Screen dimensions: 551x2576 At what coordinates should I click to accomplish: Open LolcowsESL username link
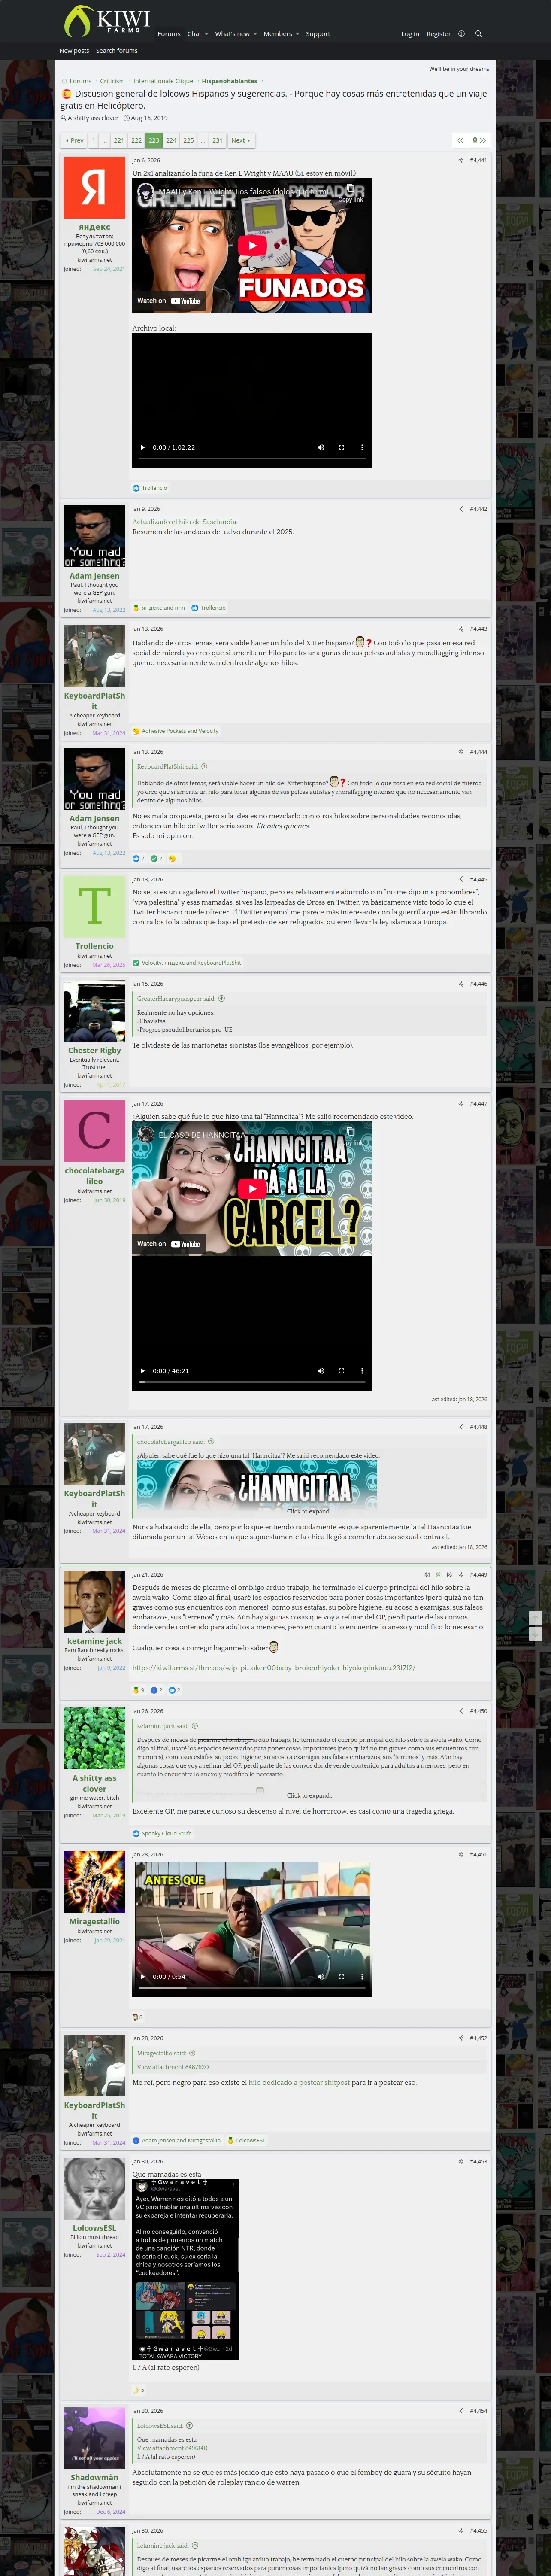pyautogui.click(x=94, y=2228)
